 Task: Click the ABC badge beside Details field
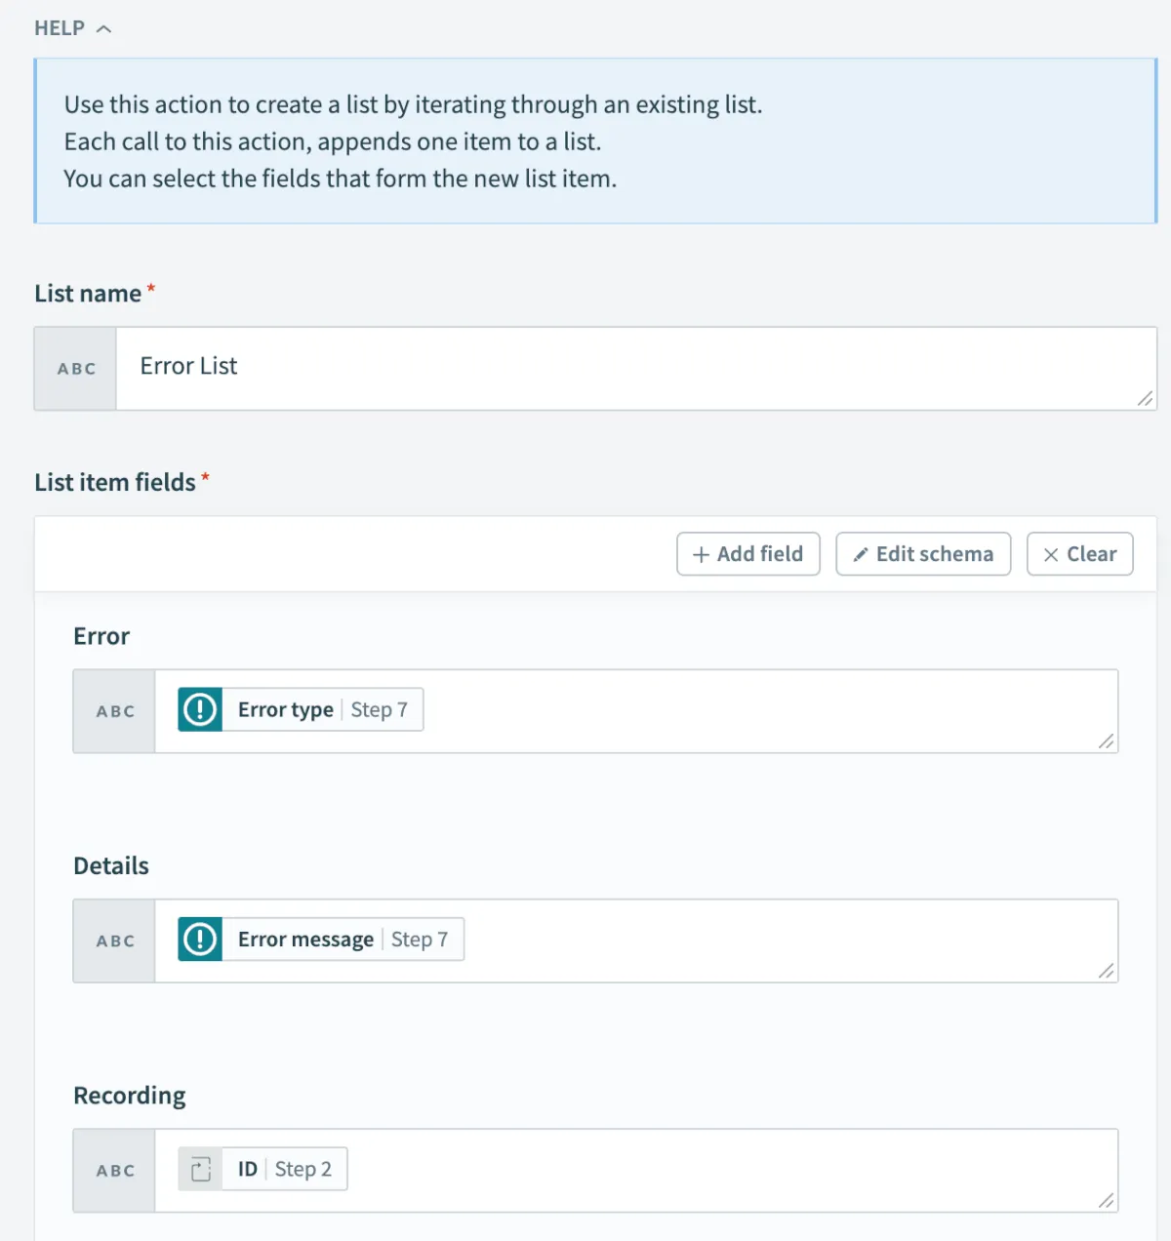115,941
